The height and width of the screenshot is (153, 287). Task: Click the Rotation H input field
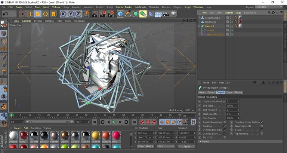click(x=186, y=133)
